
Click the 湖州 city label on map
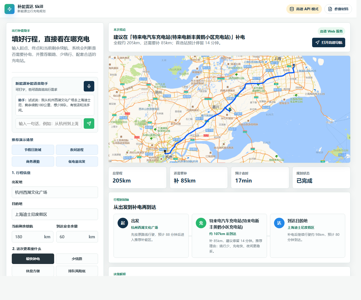(x=158, y=92)
